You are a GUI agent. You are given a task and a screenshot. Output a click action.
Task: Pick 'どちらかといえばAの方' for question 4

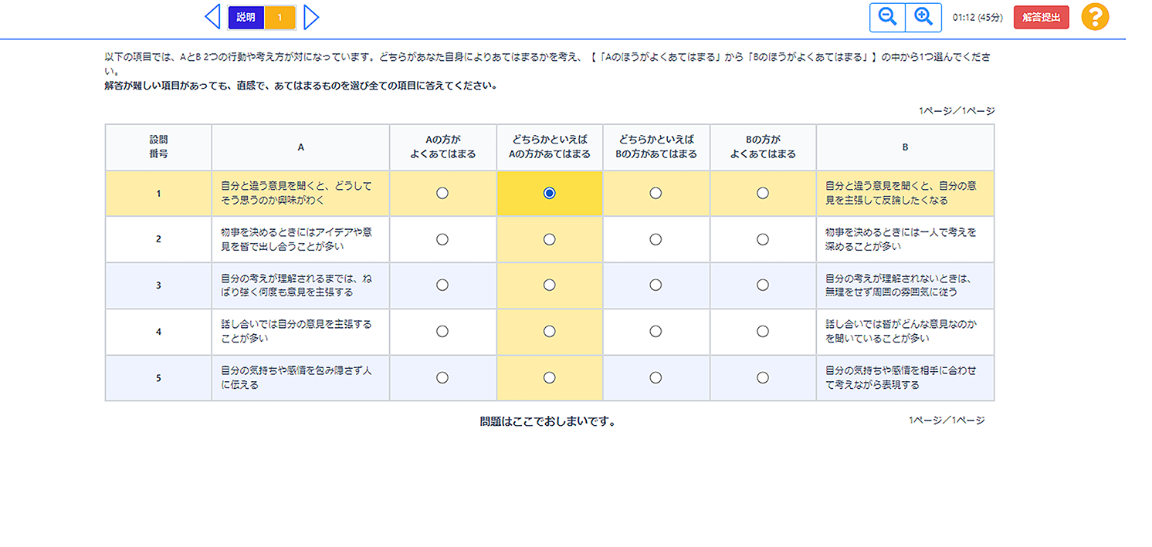549,332
